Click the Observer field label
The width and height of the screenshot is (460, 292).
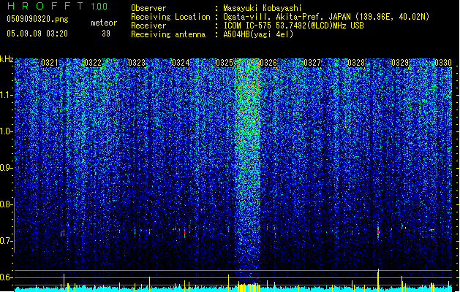click(x=148, y=8)
